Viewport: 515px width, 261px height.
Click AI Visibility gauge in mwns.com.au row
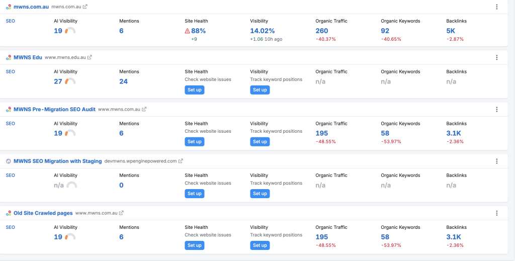pos(70,31)
